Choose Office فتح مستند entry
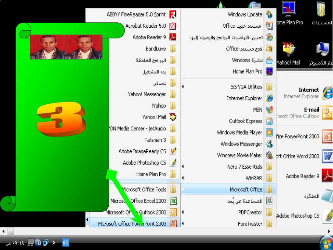This screenshot has width=333, height=250. [x=249, y=49]
